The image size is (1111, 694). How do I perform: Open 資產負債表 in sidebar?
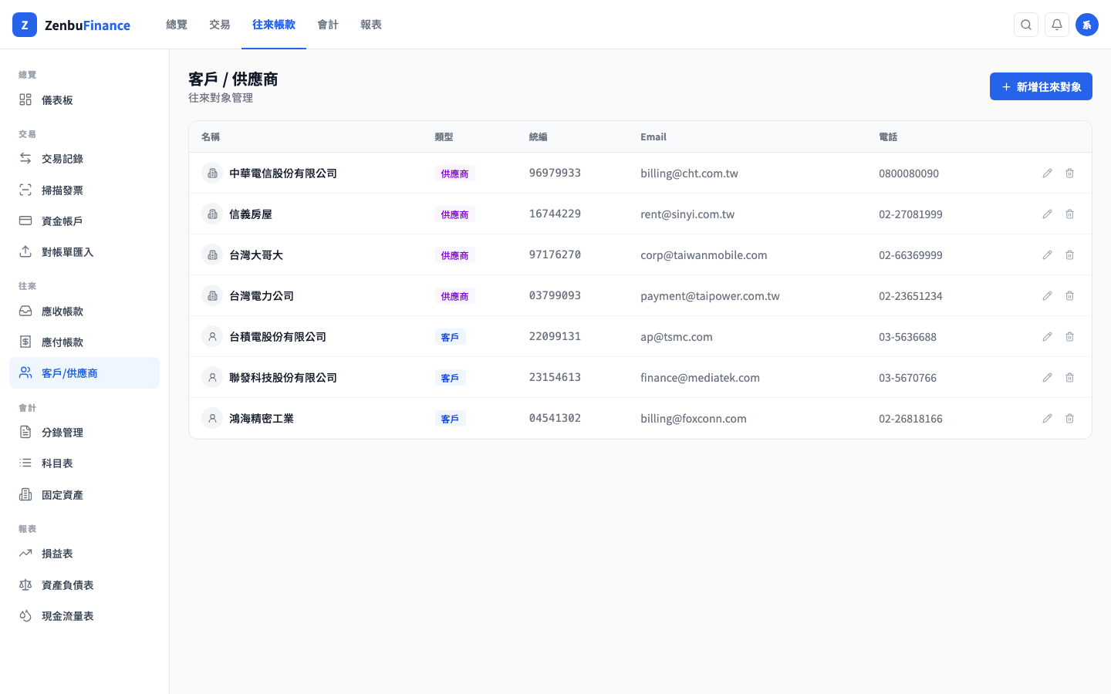84,585
